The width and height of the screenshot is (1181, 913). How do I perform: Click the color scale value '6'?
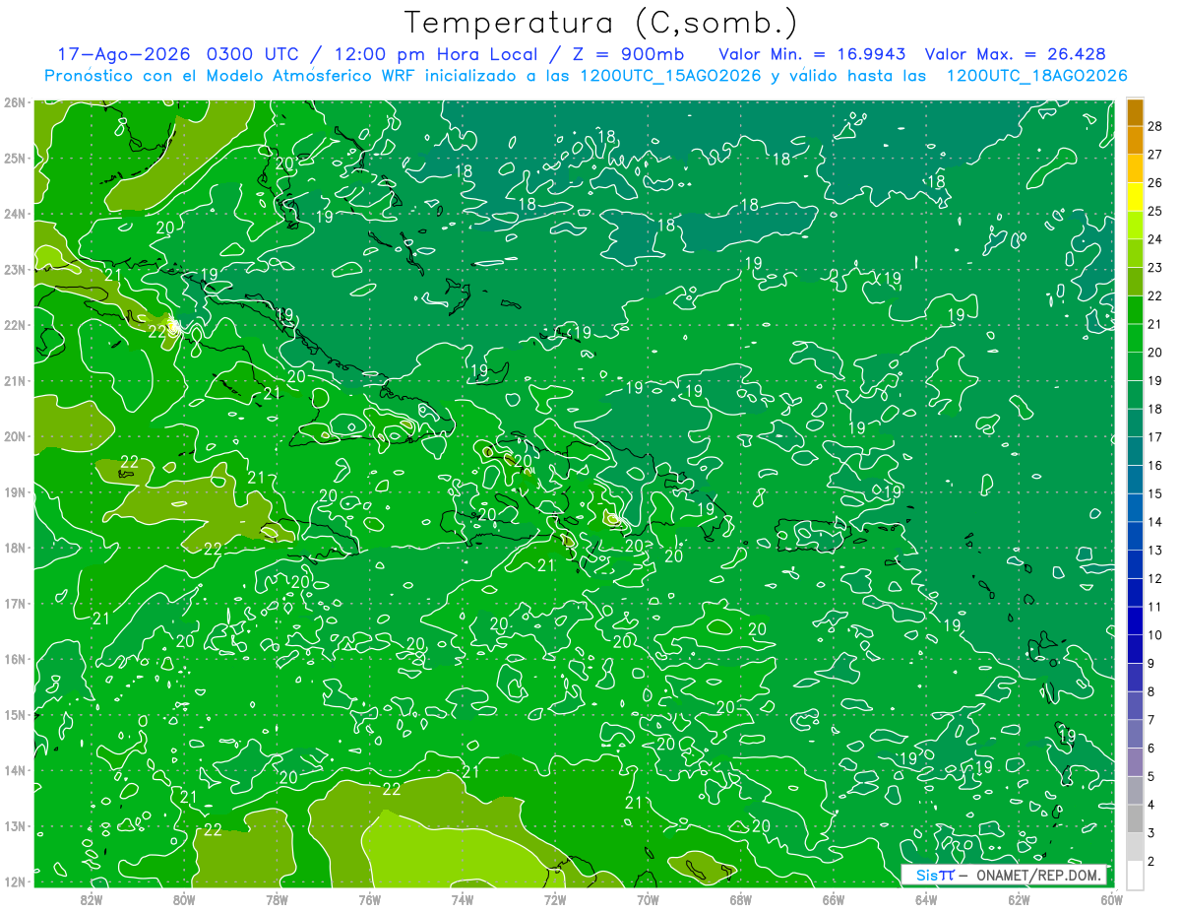point(1151,748)
